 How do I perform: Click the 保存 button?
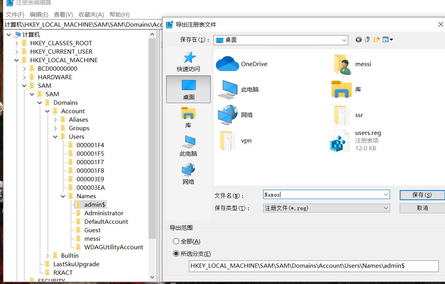(422, 195)
